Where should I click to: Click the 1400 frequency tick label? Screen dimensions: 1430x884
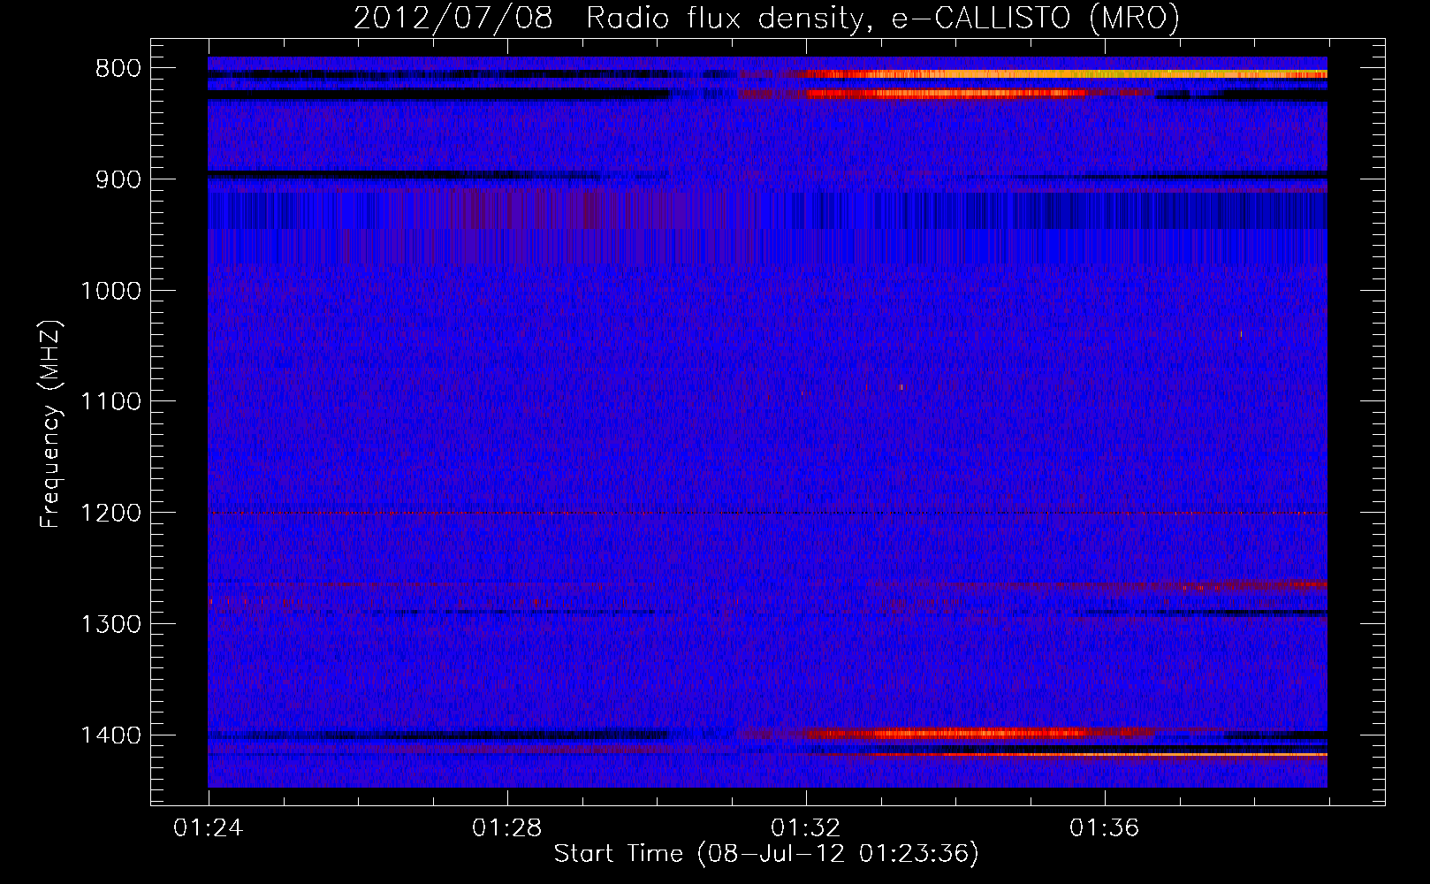pos(110,735)
